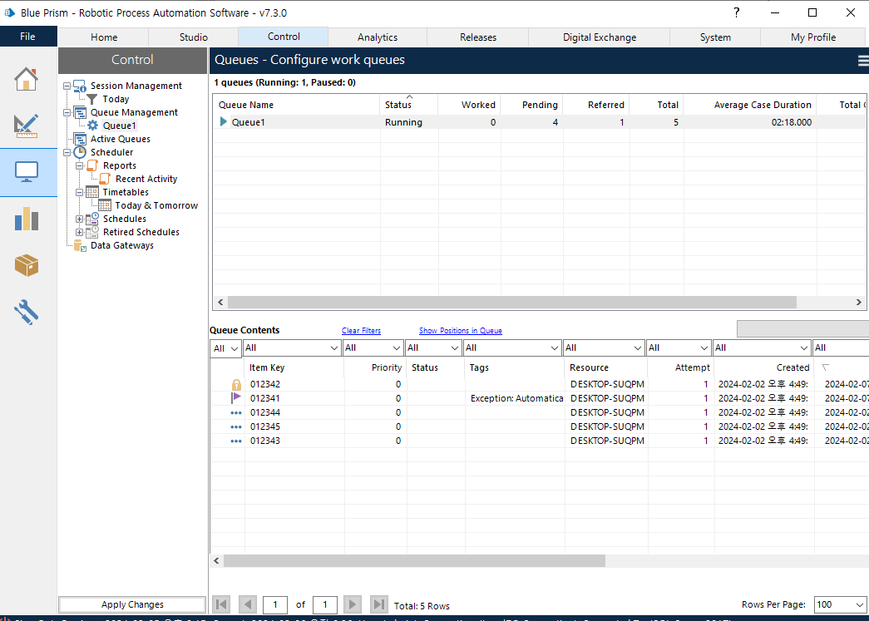This screenshot has height=621, width=869.
Task: Select the Control monitor sidebar icon
Action: pyautogui.click(x=26, y=172)
